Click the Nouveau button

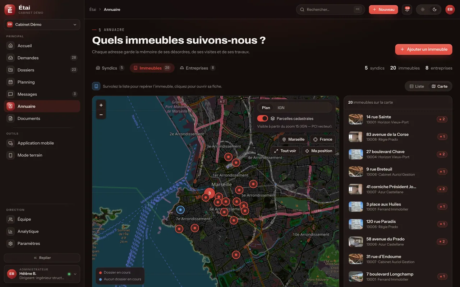pos(383,10)
